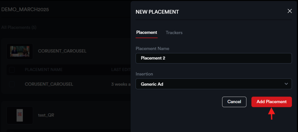Click the CORUSENT_CAROUSEL group title

(62, 51)
